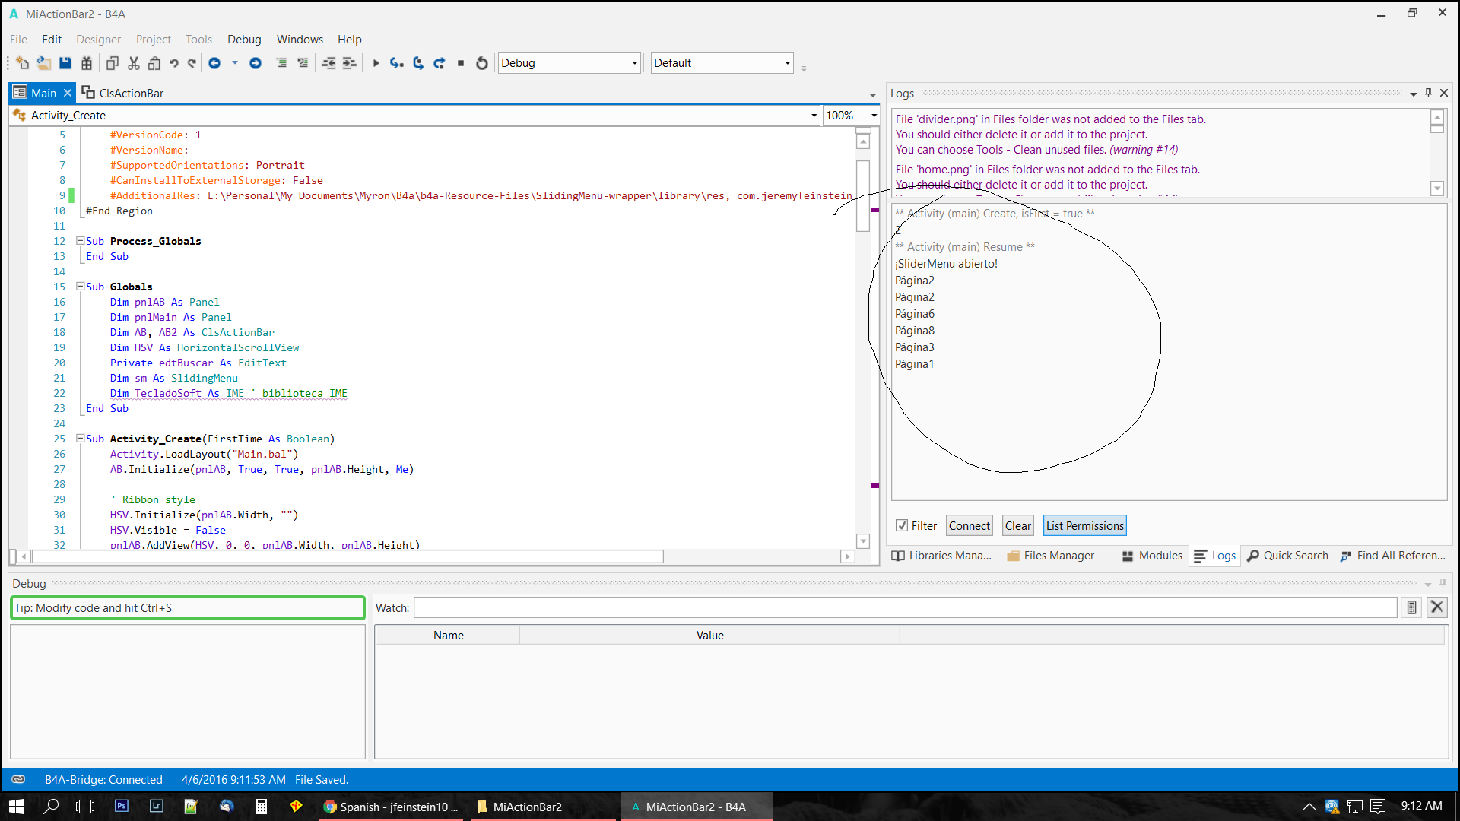Collapse the Sub Activity_Create code block
The height and width of the screenshot is (821, 1460).
coord(80,439)
